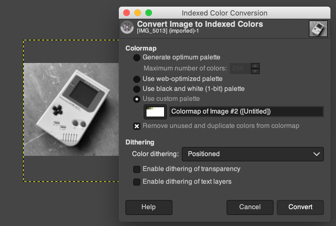The width and height of the screenshot is (336, 226).
Task: Click the 'Indexed Color Conversion' window title
Action: pos(225,13)
